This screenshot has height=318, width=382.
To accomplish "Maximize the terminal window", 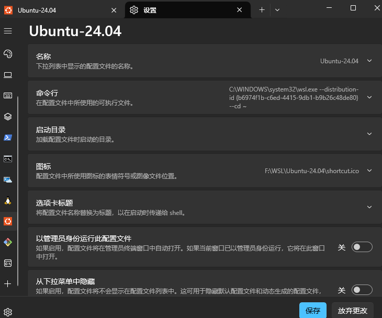I will 353,8.
